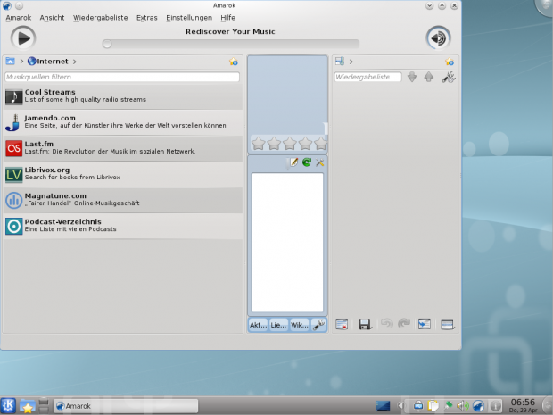Open bookmarks star in the playlist panel
Viewport: 553px width, 415px height.
[x=450, y=62]
